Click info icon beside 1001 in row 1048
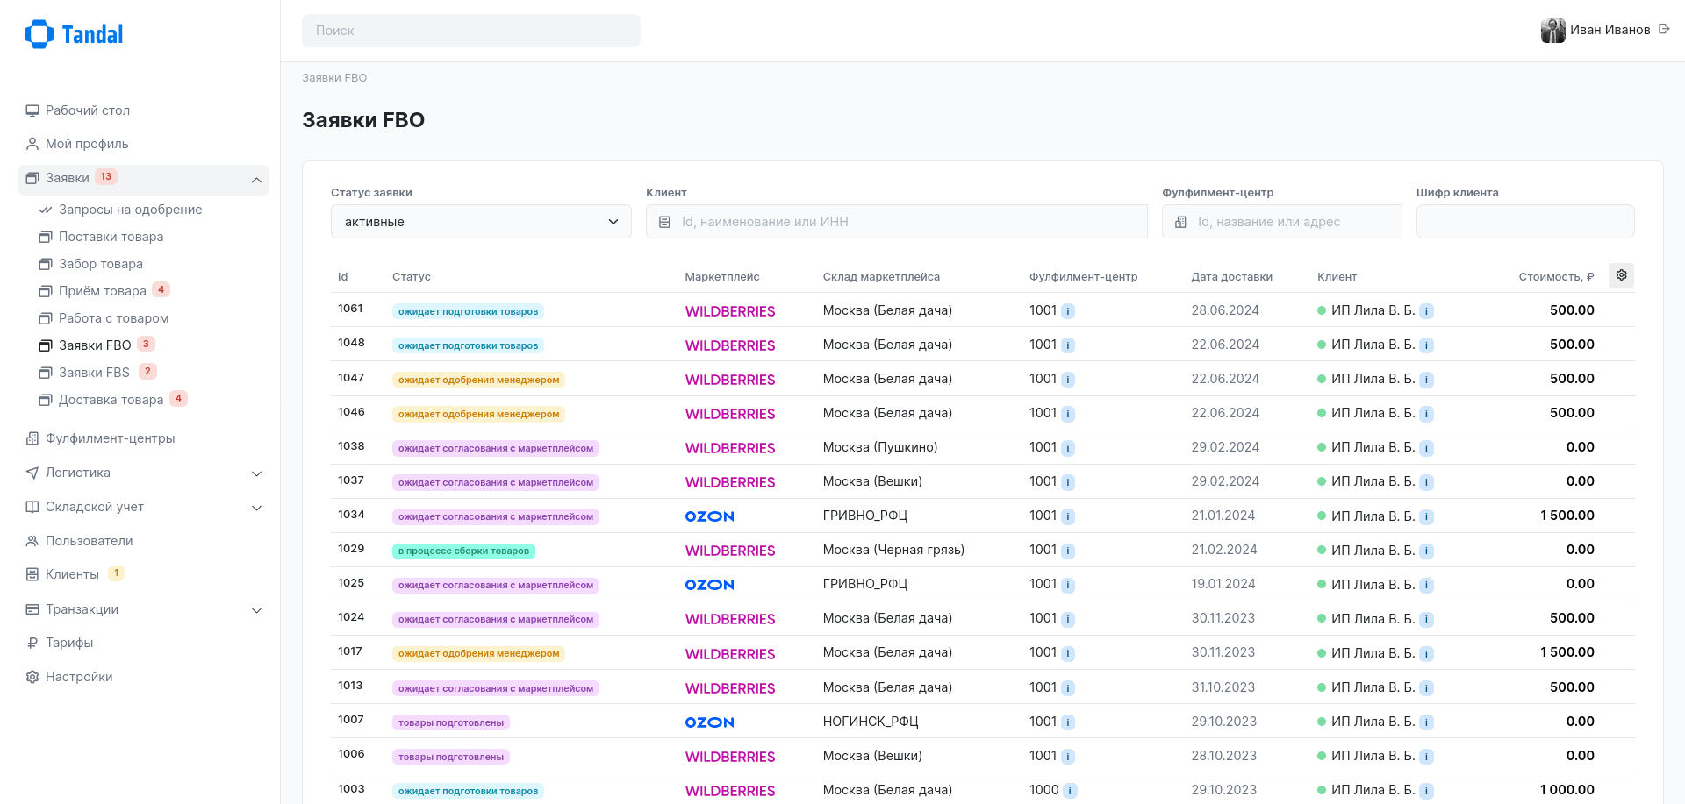 [1068, 345]
